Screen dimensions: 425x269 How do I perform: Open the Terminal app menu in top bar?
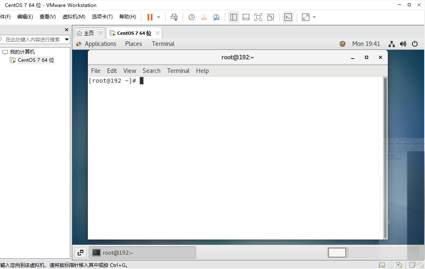(x=163, y=44)
